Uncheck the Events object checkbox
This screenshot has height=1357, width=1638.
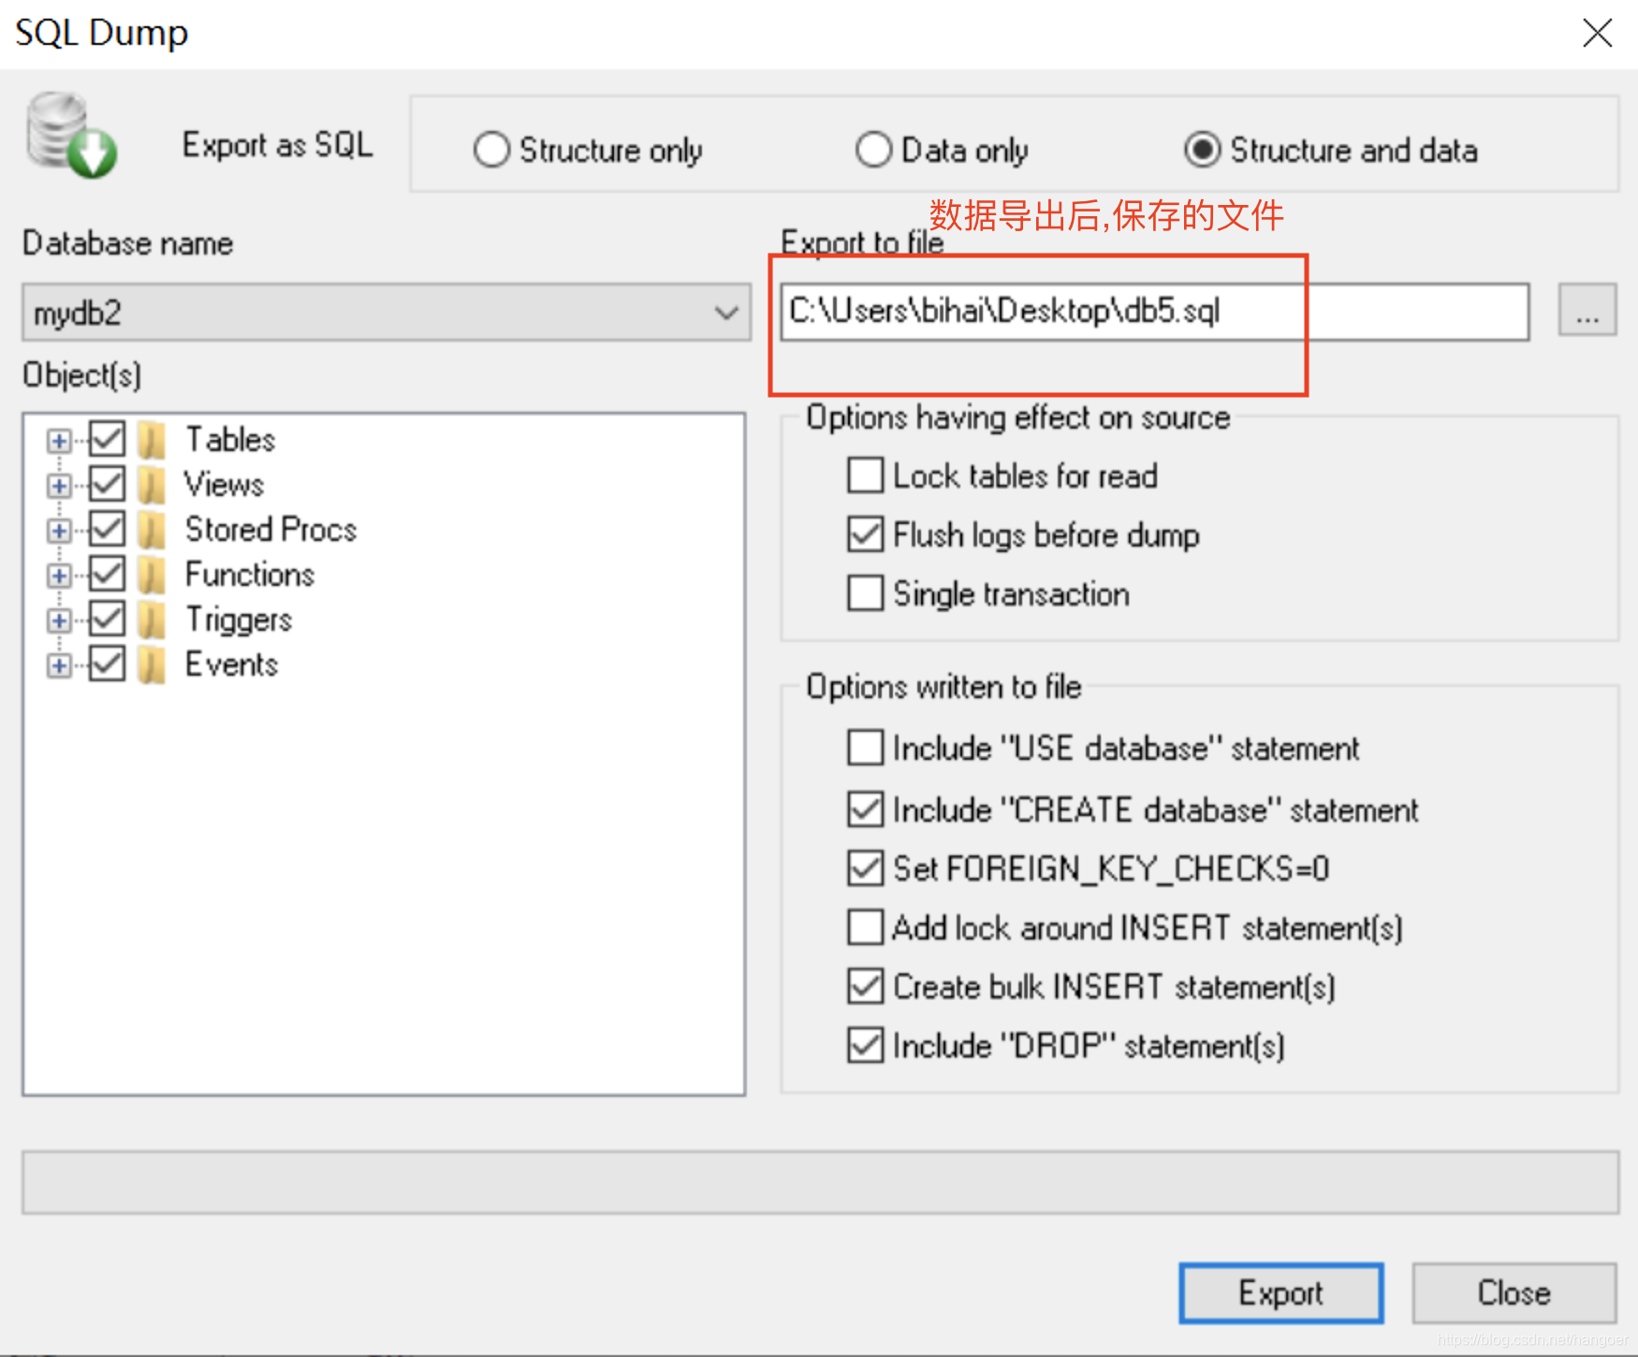(108, 663)
